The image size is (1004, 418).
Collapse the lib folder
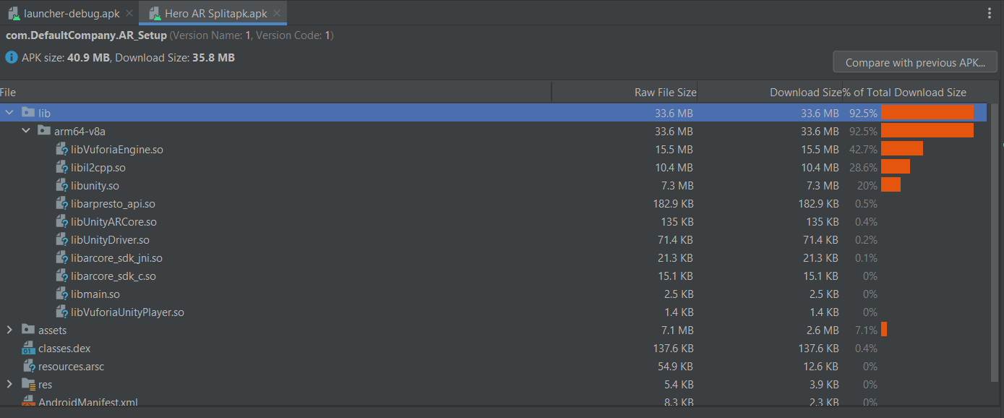(9, 113)
